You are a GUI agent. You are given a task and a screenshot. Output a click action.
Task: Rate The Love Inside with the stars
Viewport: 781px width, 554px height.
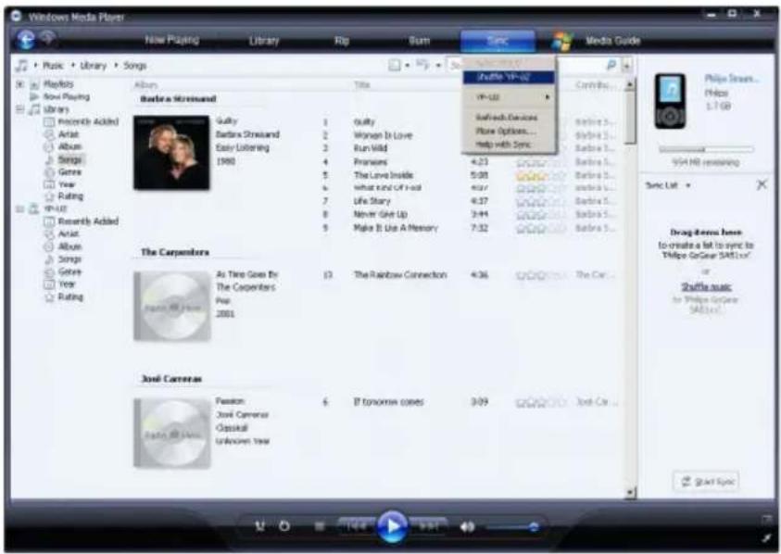(x=540, y=175)
